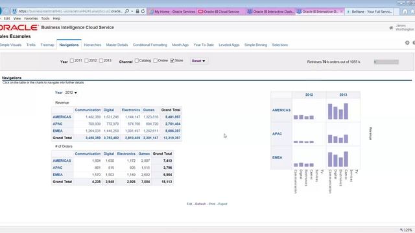Click EMEA row in Revenue table

click(58, 131)
